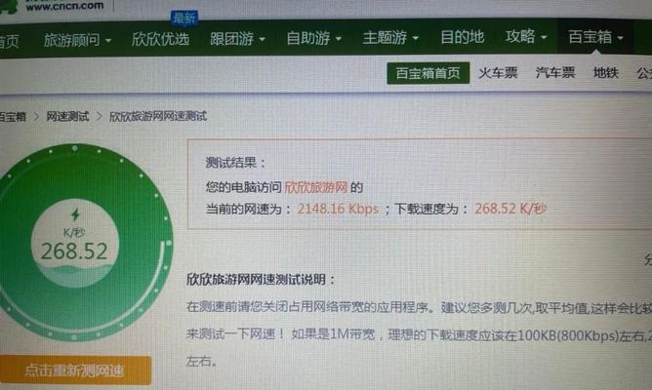The image size is (652, 390).
Task: Go to 网速测试 breadcrumb link
Action: [67, 116]
